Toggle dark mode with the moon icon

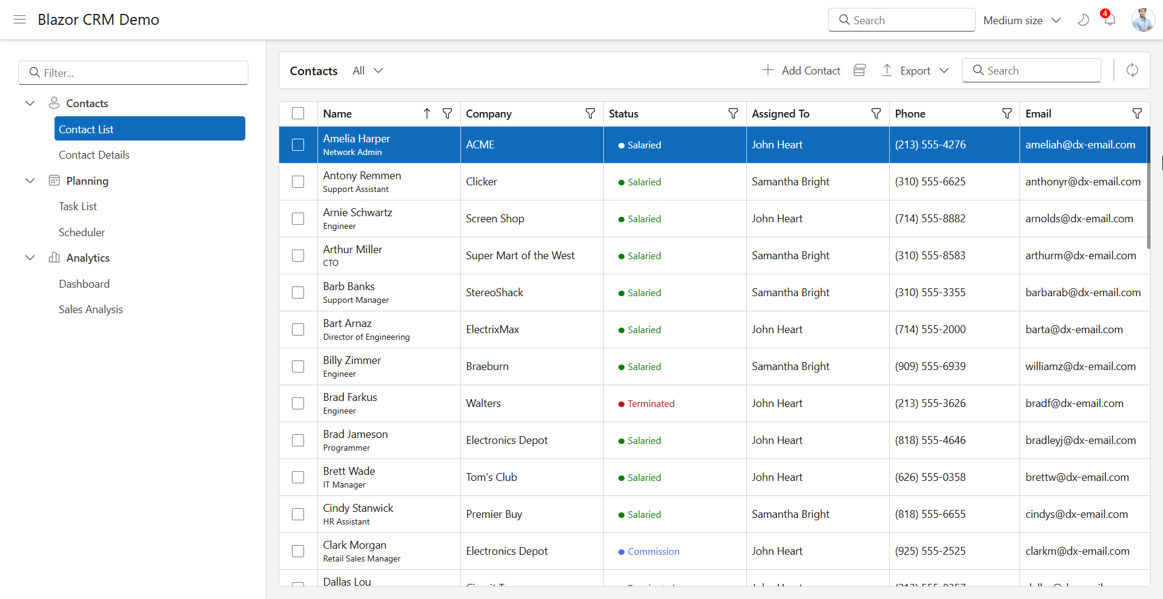(x=1082, y=19)
